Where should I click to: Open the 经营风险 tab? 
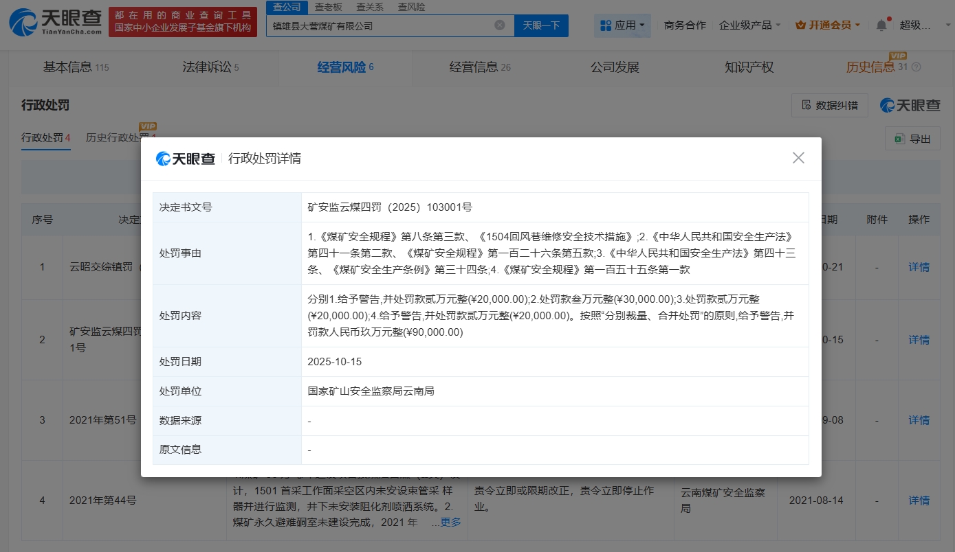345,67
